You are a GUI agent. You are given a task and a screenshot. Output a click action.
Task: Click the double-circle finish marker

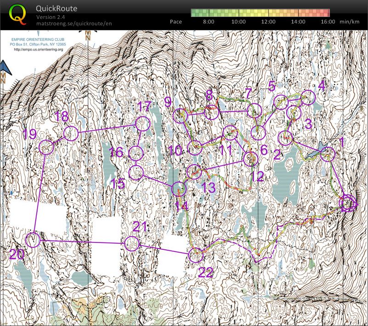(348, 202)
